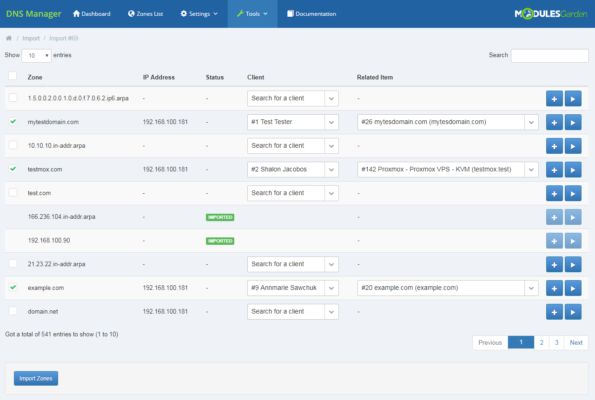595x400 pixels.
Task: Go to Zones List in the navbar
Action: (x=145, y=14)
